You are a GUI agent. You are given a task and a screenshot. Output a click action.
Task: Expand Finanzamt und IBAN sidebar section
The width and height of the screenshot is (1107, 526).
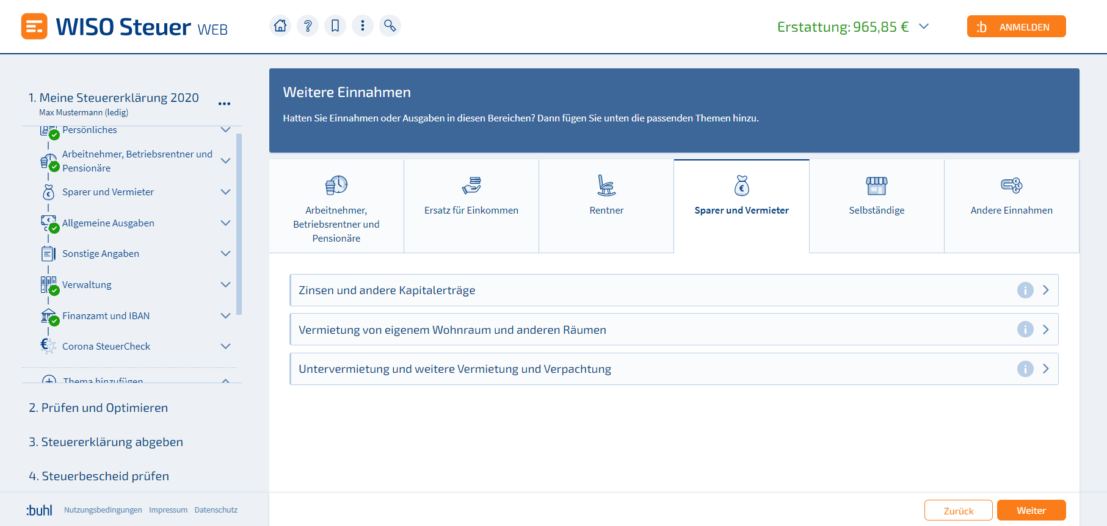(225, 315)
